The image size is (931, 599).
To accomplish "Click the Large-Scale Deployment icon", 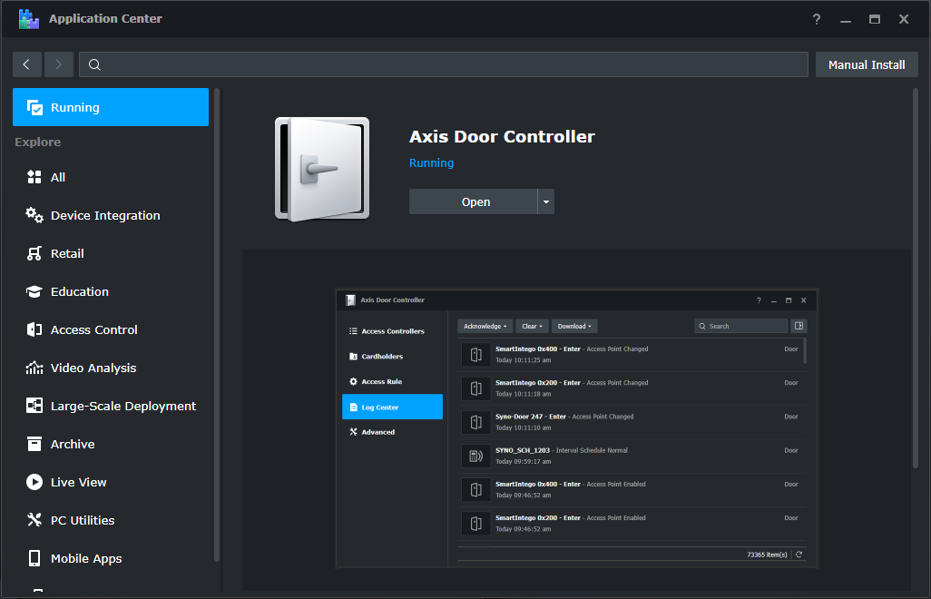I will tap(34, 406).
